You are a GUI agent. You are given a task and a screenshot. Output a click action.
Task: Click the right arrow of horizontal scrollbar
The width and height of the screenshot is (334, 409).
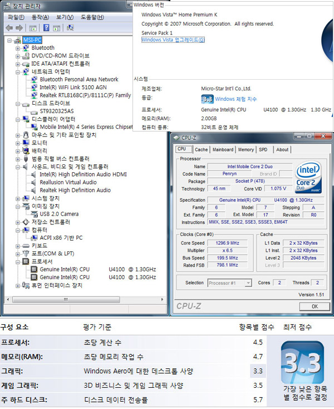[162, 299]
